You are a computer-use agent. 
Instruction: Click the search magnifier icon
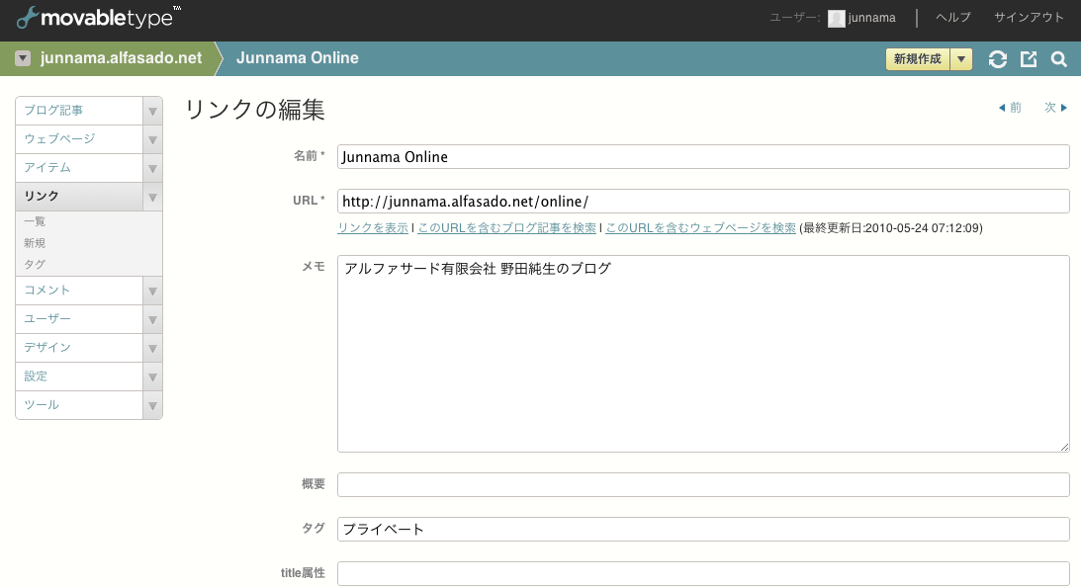click(1059, 59)
